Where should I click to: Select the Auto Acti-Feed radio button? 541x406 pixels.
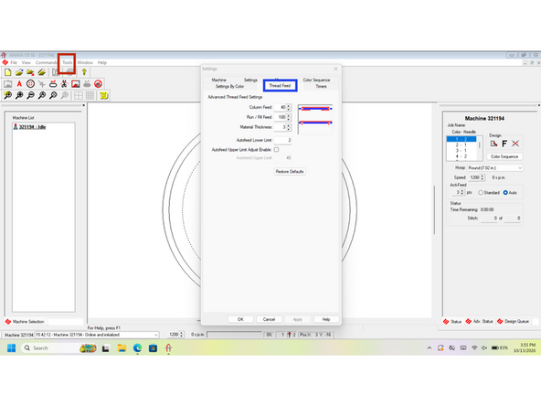pos(505,193)
